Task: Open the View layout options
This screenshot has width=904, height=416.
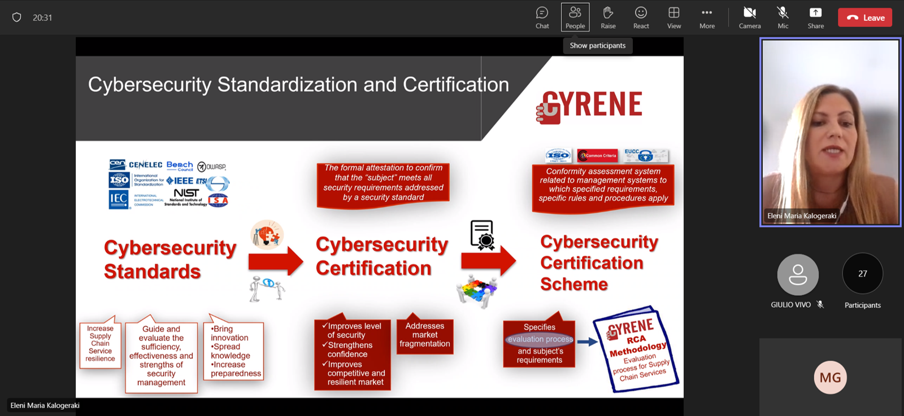Action: (x=674, y=17)
